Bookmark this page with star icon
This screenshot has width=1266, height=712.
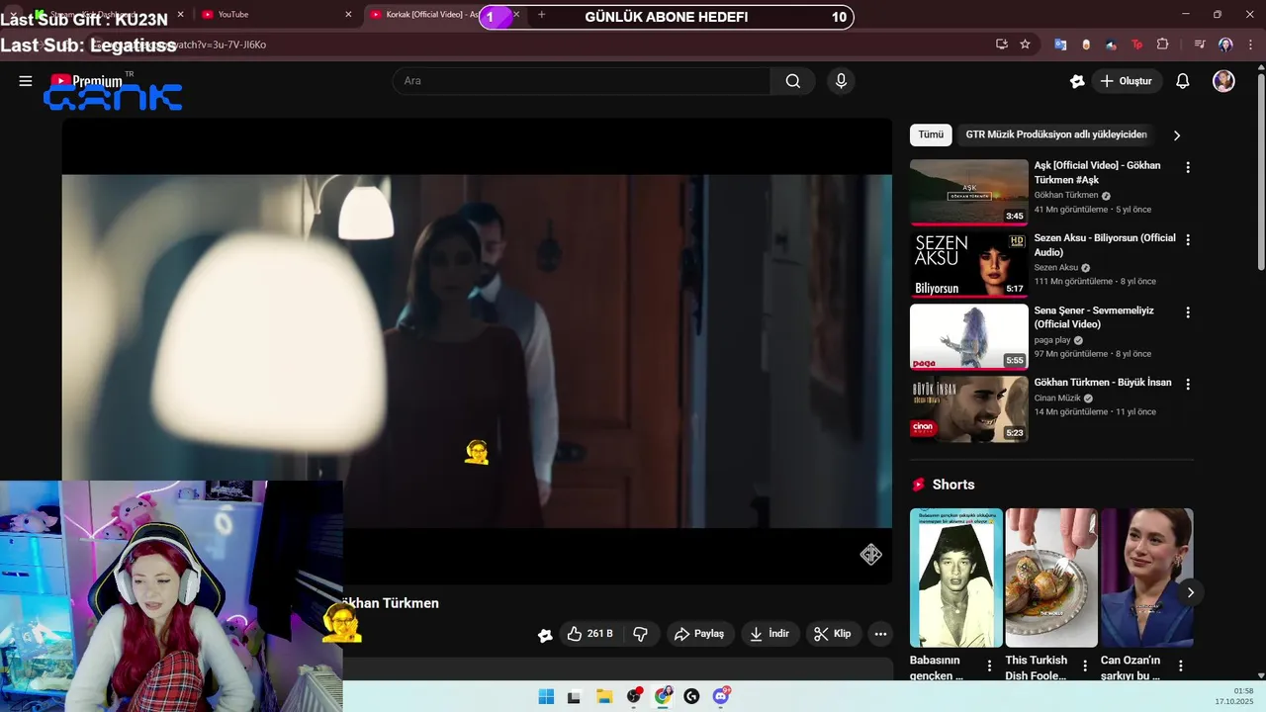click(1026, 44)
